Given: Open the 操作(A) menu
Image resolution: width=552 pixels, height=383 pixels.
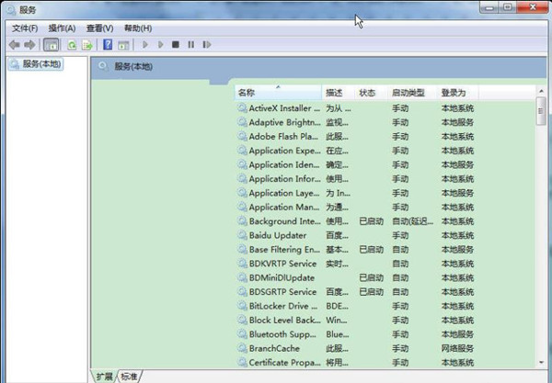Looking at the screenshot, I should pos(62,28).
